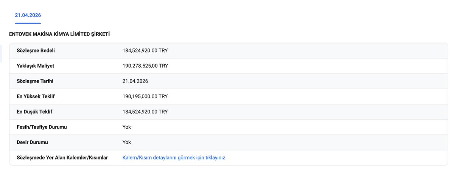Click the Yaklaşık Maliyet label
454x185 pixels.
tap(36, 66)
